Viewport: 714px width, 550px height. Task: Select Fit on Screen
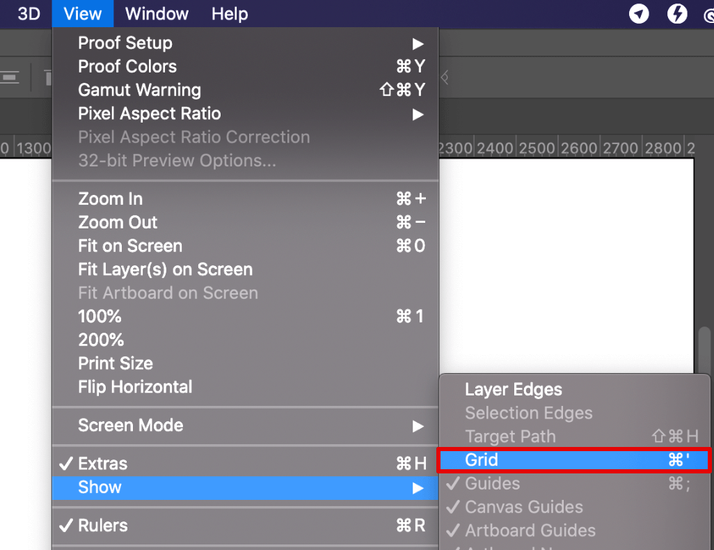click(x=130, y=246)
